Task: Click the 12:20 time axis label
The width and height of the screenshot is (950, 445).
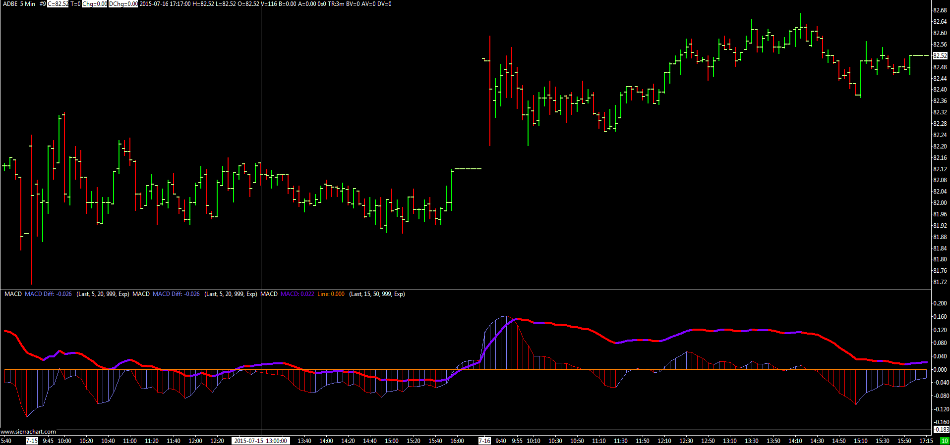Action: 217,441
